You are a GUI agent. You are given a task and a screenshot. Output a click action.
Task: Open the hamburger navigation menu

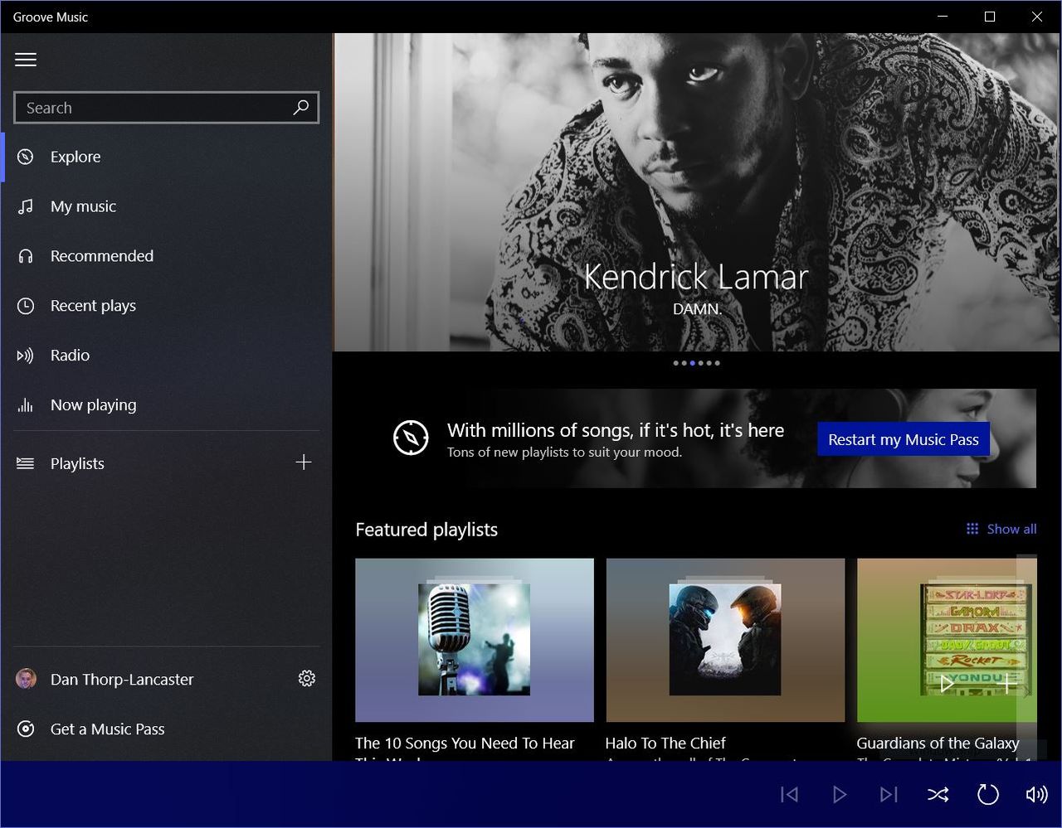(26, 60)
